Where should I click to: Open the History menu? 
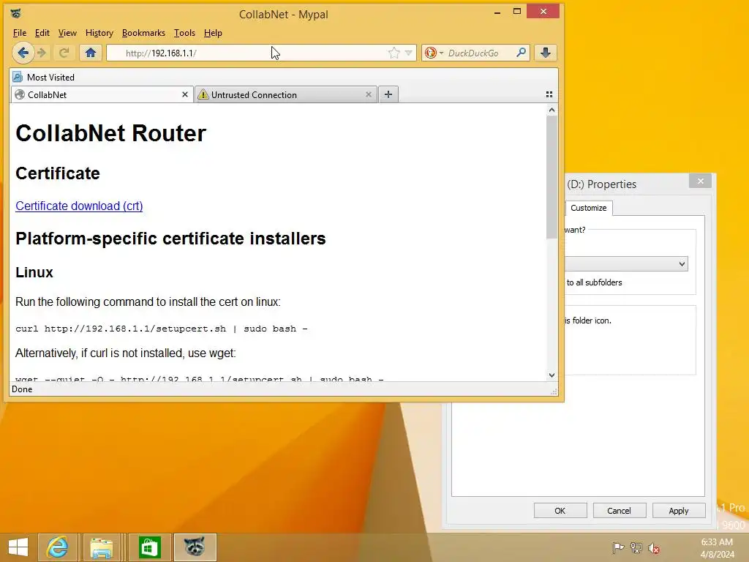point(99,33)
